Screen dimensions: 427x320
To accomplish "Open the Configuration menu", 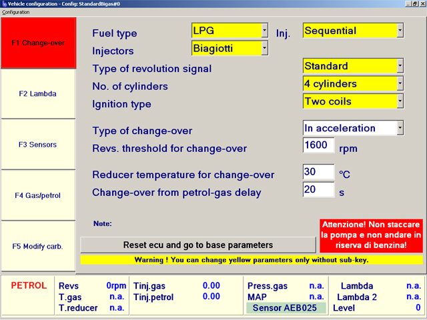I will (x=15, y=13).
